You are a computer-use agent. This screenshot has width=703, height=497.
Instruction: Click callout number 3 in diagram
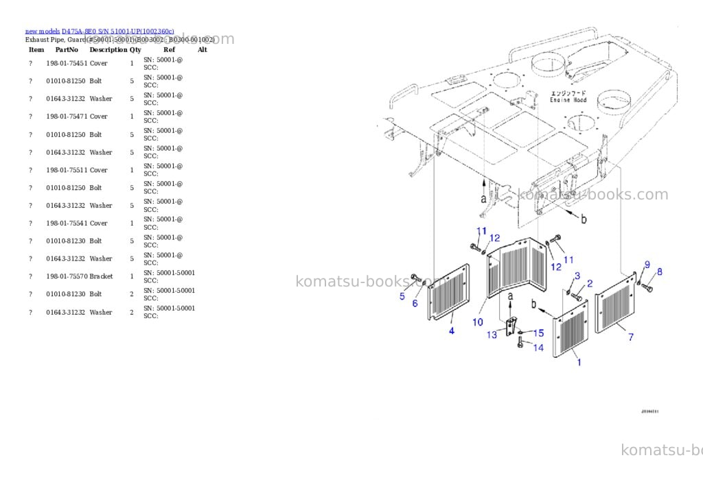[577, 276]
